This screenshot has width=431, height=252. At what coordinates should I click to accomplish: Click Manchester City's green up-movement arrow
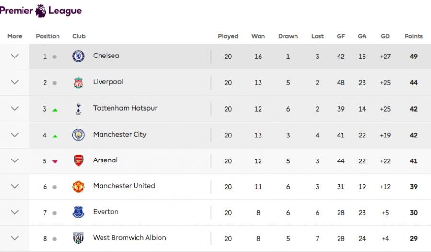click(55, 136)
